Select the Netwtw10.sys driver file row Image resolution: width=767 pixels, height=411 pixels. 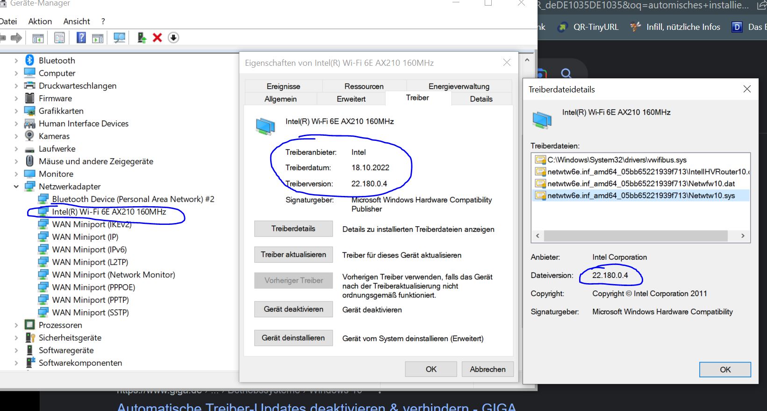click(641, 196)
